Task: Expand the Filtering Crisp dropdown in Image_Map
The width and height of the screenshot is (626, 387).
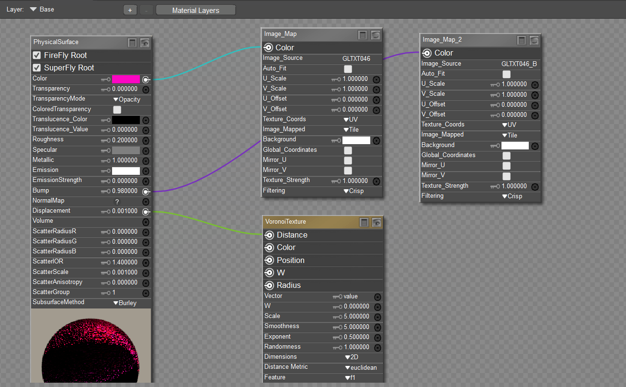Action: coord(353,191)
